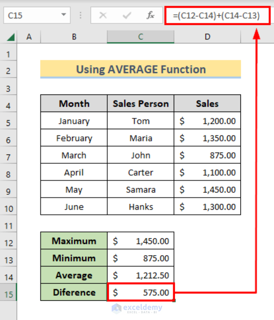This screenshot has height=320, width=274.
Task: Select the 'June' cell
Action: coord(74,206)
